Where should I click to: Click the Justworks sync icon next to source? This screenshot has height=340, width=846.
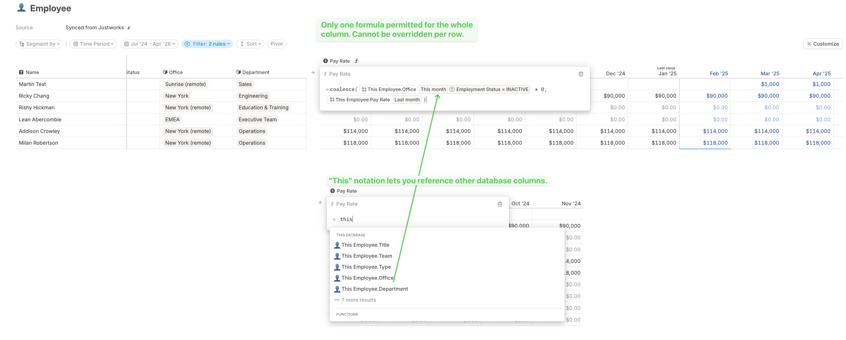[128, 28]
